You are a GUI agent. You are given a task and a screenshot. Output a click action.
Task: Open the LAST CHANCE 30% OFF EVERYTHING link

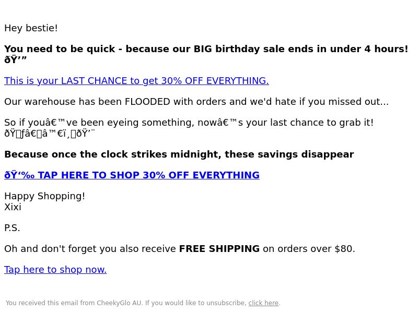click(x=136, y=81)
